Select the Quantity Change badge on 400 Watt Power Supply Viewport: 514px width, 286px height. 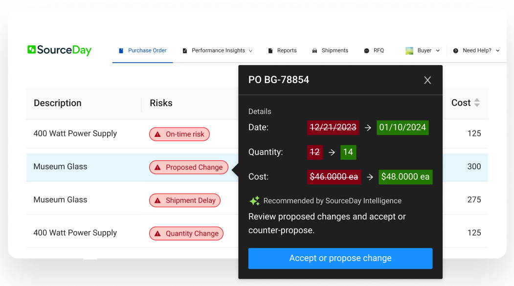(186, 233)
